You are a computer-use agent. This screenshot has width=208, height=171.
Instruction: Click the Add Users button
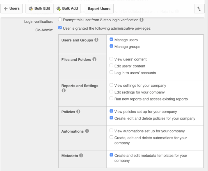click(x=12, y=9)
